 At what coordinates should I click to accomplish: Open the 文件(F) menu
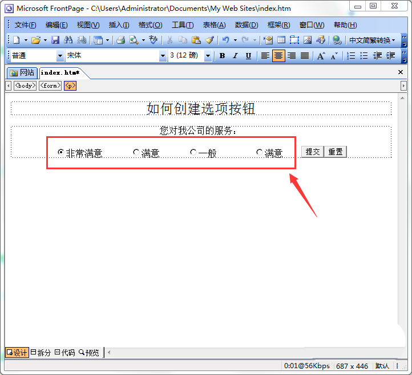(25, 25)
